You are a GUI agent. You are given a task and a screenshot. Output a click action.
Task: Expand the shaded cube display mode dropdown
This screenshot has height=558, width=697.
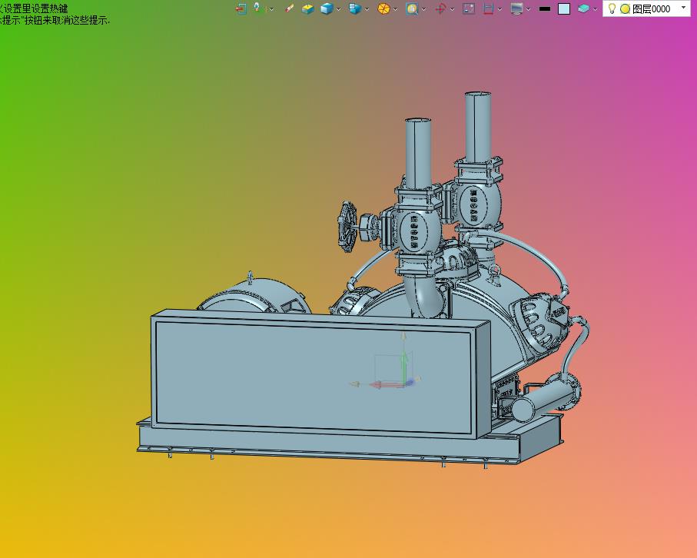(338, 9)
